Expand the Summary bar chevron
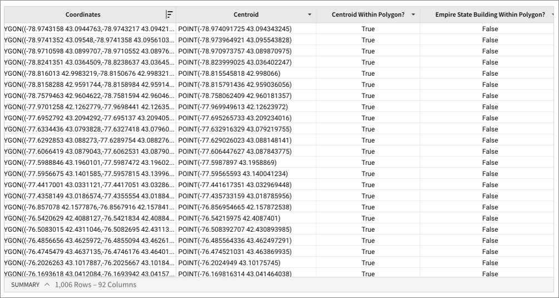Screen dimensions: 559x298 (x=47, y=285)
